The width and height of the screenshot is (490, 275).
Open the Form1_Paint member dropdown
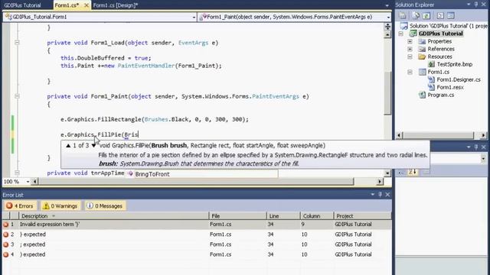pos(388,17)
